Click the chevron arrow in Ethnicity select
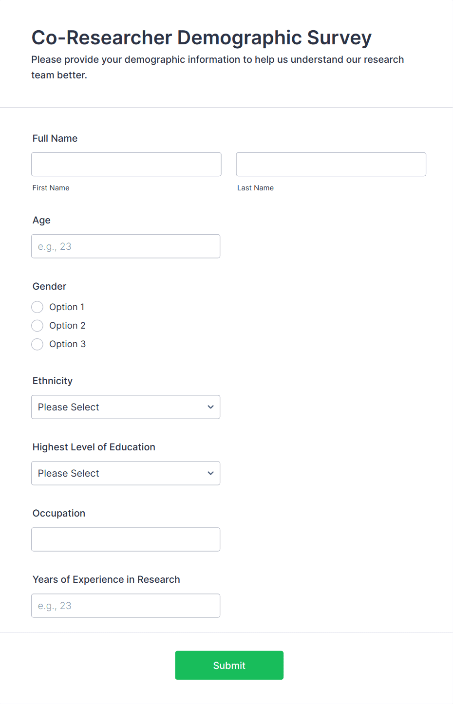The image size is (453, 704). pyautogui.click(x=210, y=407)
